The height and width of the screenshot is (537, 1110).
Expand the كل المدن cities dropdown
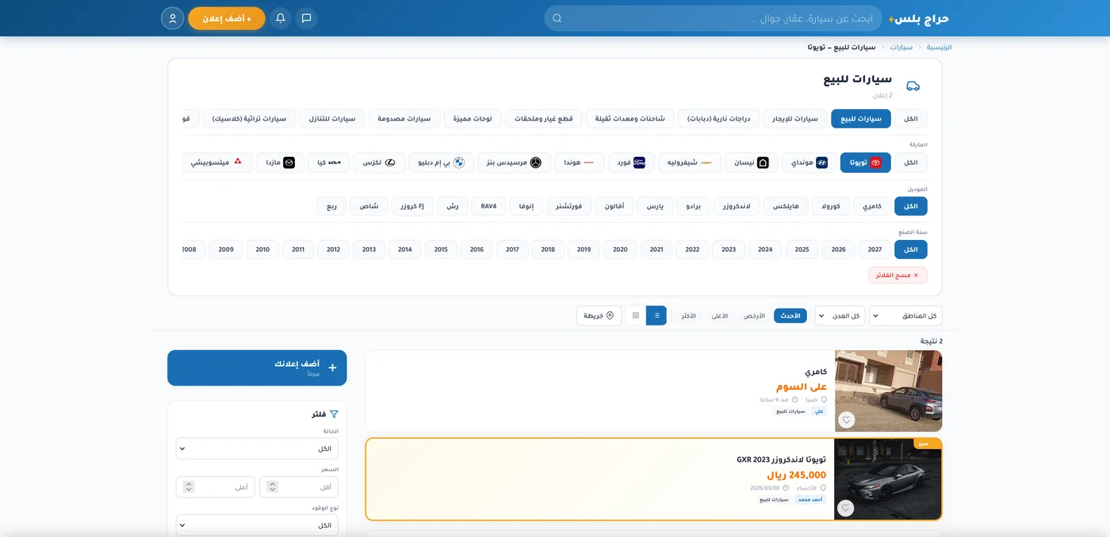coord(840,316)
